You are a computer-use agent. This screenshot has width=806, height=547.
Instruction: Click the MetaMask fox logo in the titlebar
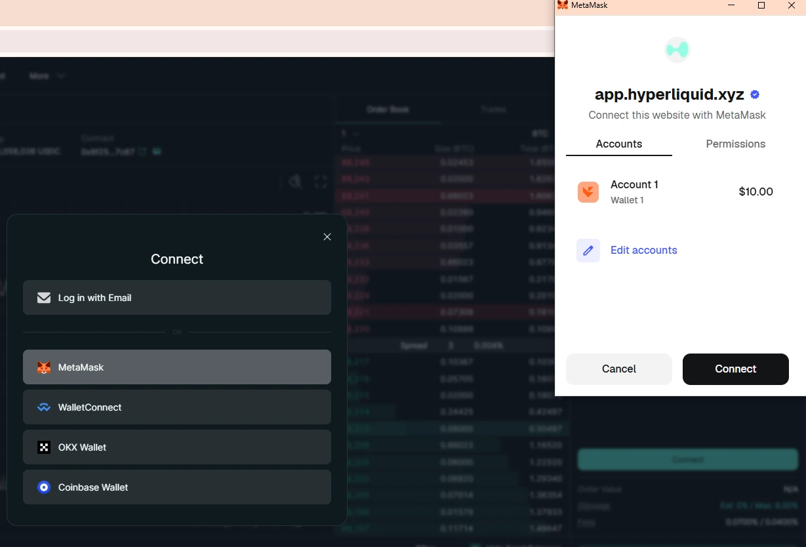point(563,5)
